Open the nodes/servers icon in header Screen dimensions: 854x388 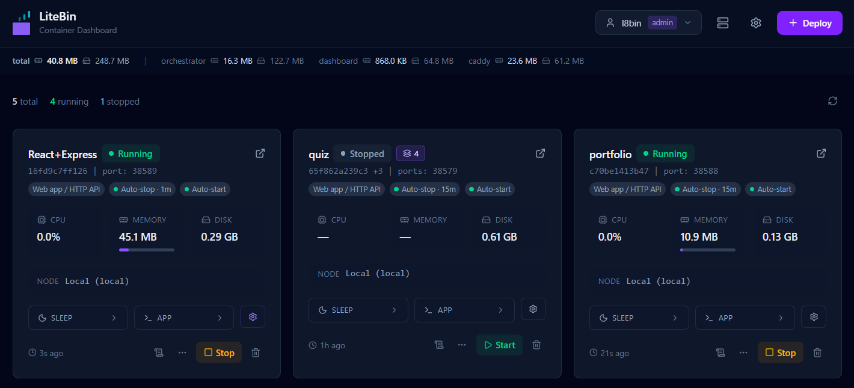point(723,23)
